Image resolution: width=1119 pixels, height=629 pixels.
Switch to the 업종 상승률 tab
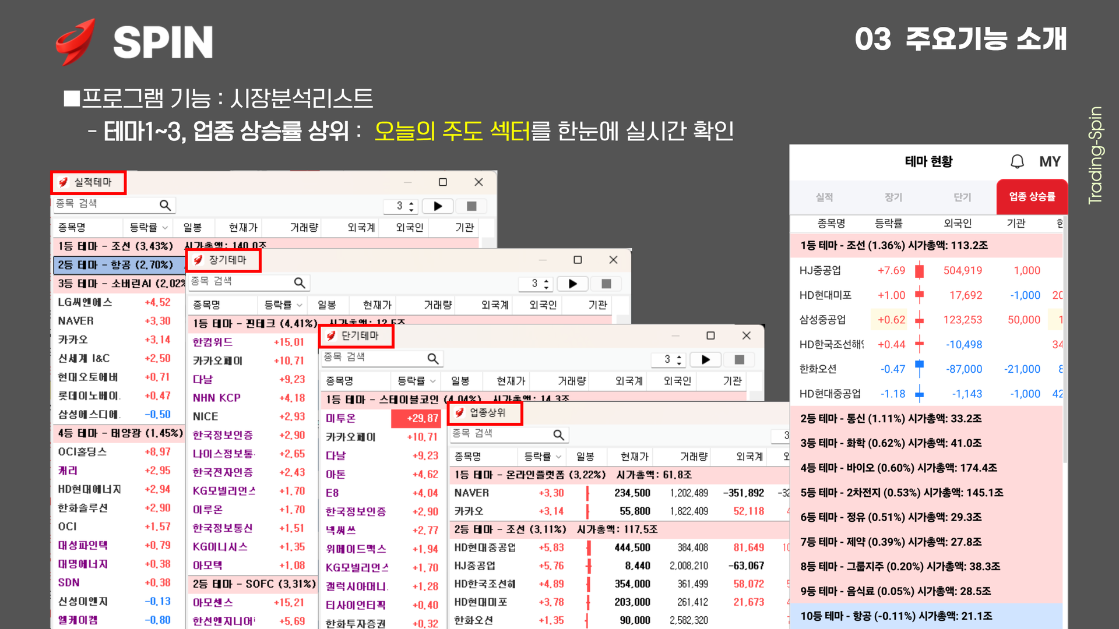(1032, 197)
